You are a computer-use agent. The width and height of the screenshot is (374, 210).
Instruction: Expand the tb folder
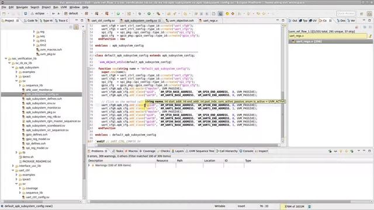[17, 152]
